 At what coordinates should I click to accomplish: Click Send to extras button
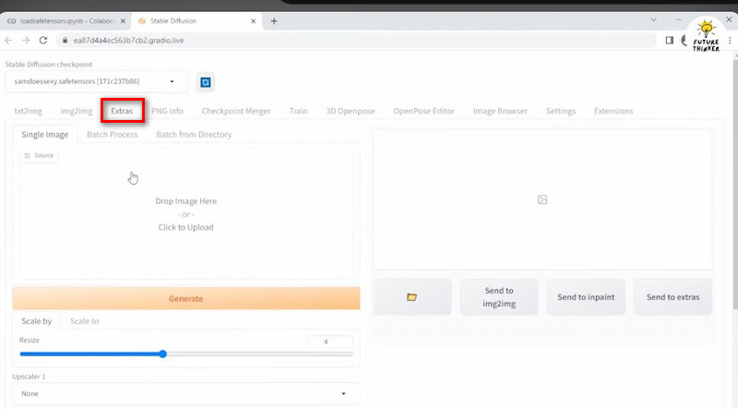coord(673,297)
